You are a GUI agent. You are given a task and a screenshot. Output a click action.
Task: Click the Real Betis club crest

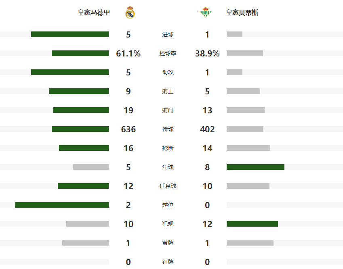204,13
